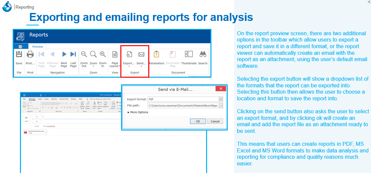371x173 pixels.
Task: Click the Zoom In magnifier icon
Action: [103, 55]
